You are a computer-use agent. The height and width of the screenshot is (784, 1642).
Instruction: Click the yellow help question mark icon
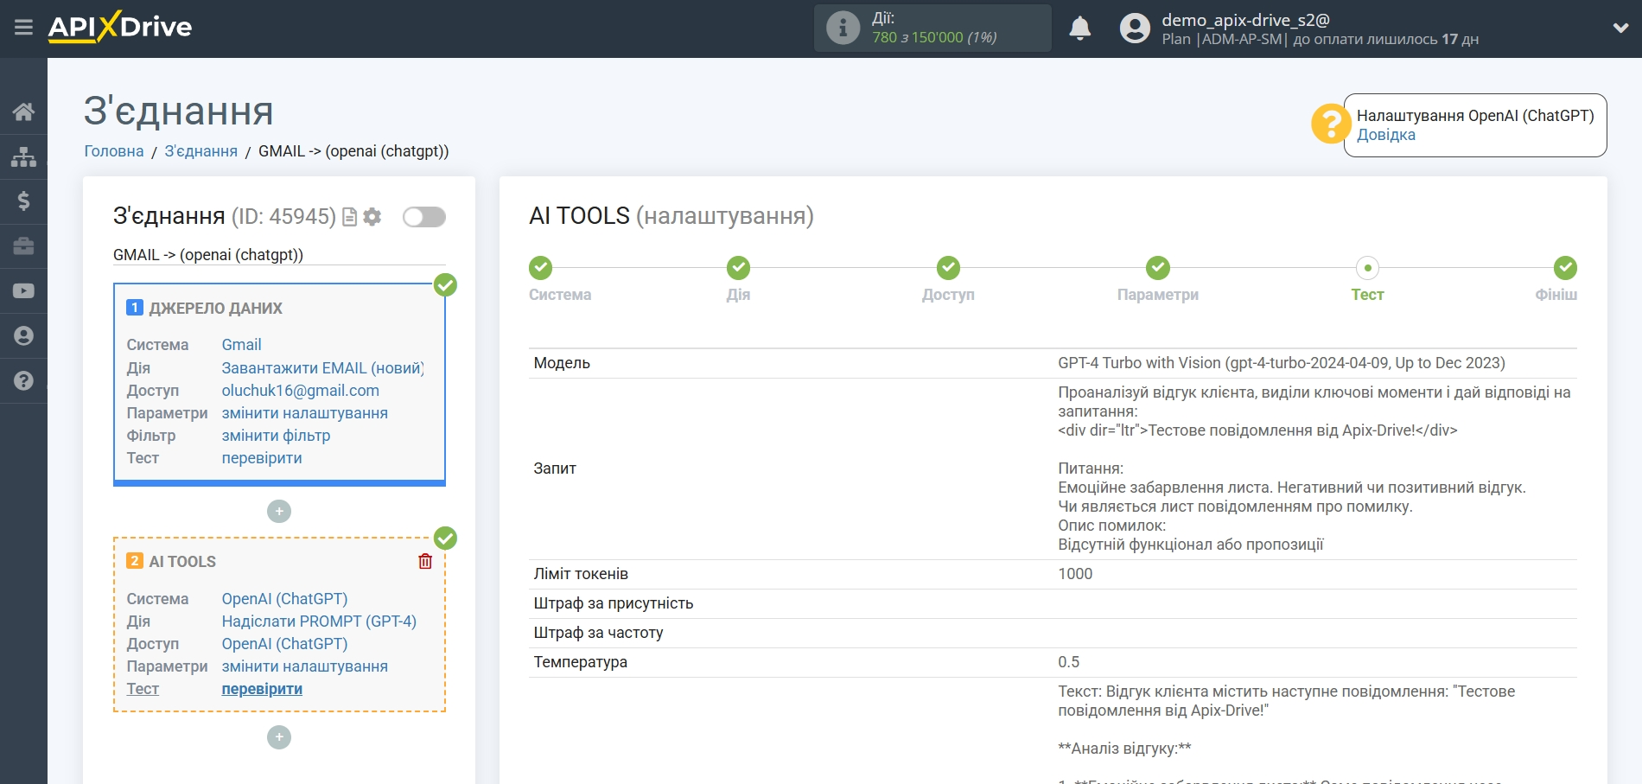point(1330,124)
